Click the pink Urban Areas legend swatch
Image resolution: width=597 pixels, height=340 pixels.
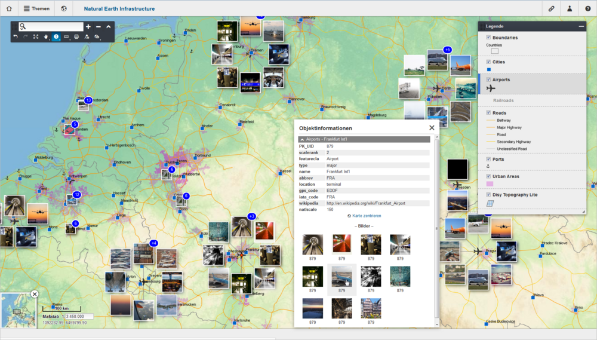tap(490, 184)
